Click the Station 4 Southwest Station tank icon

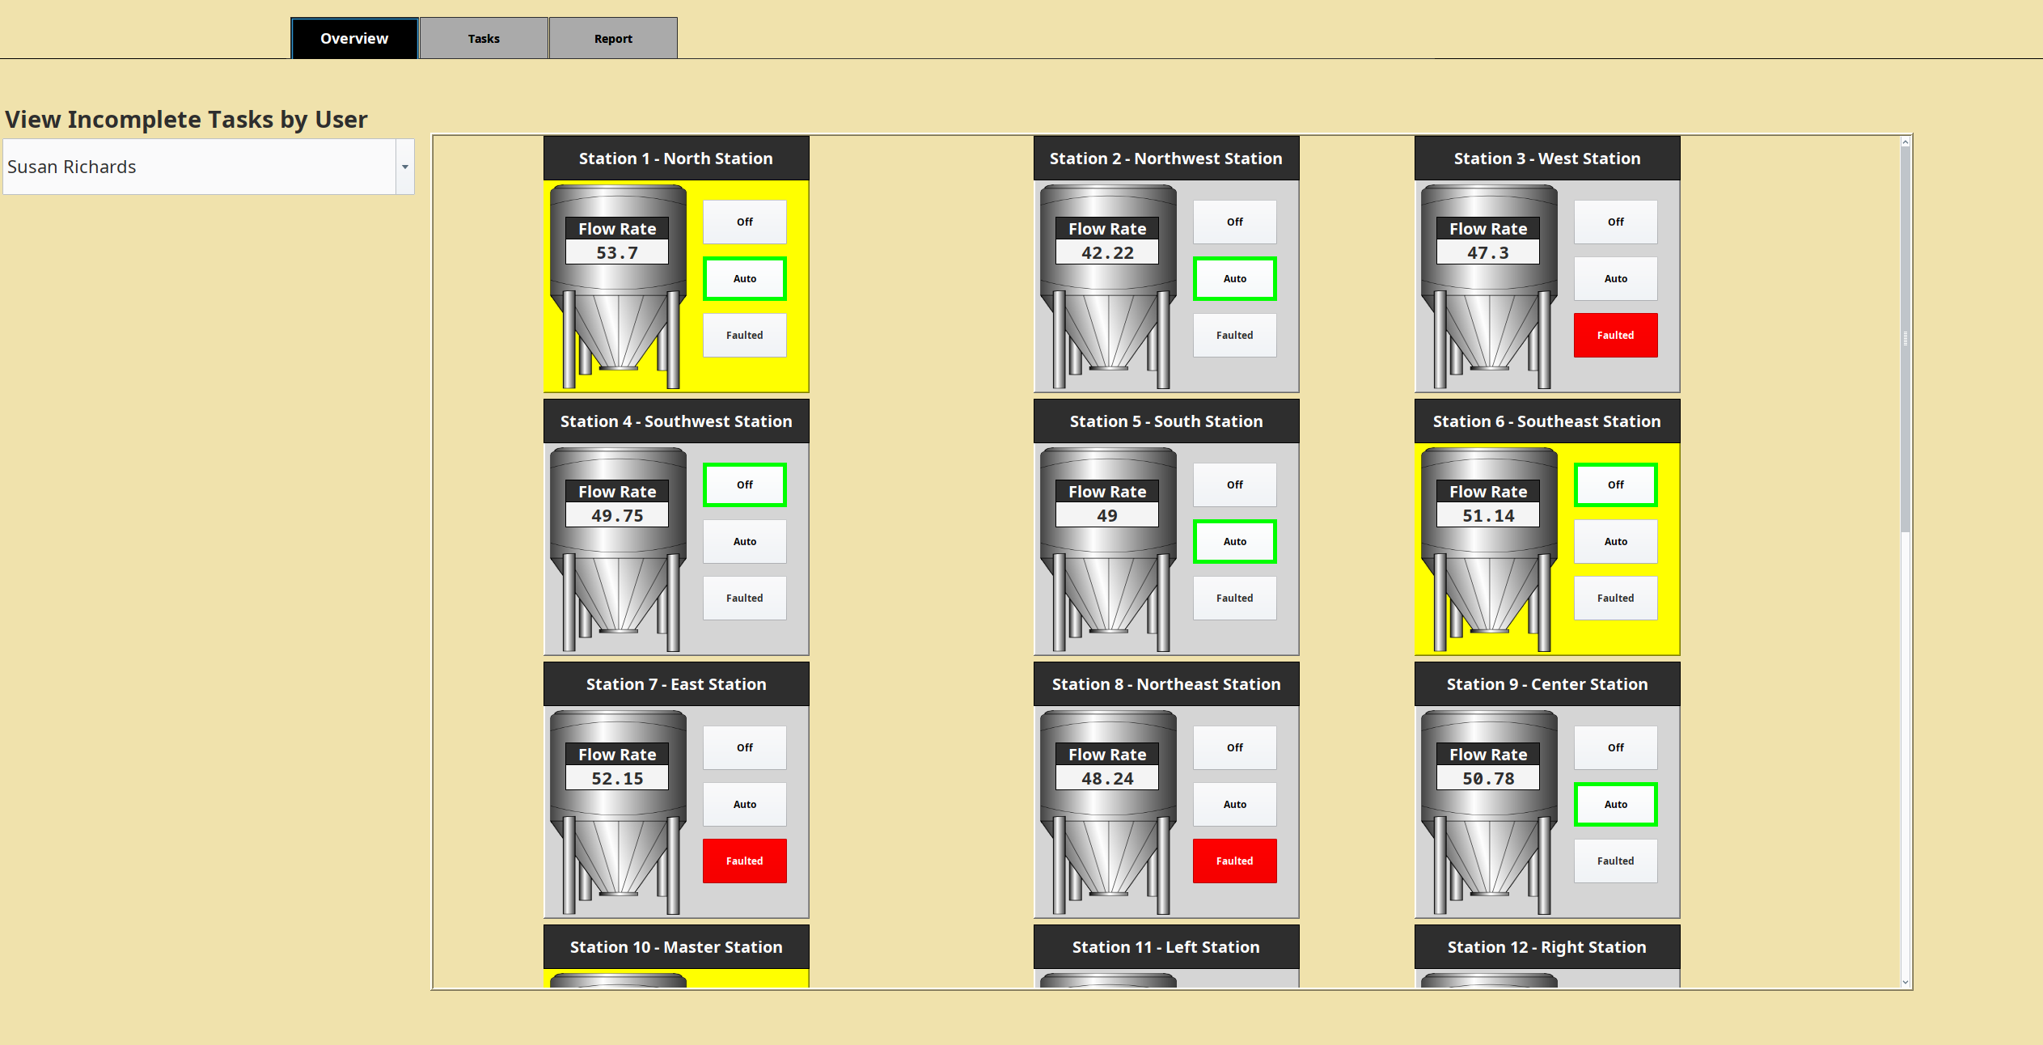click(x=618, y=549)
